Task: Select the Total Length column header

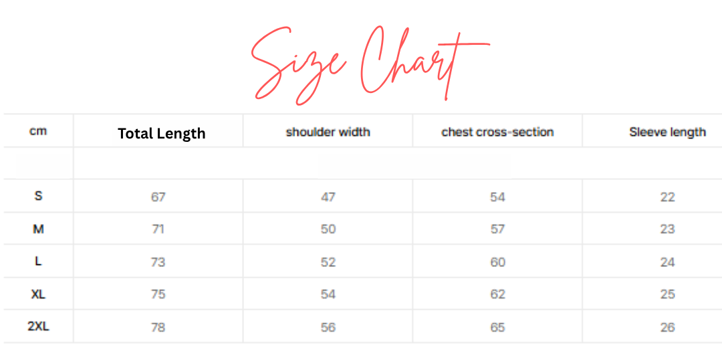Action: tap(162, 134)
